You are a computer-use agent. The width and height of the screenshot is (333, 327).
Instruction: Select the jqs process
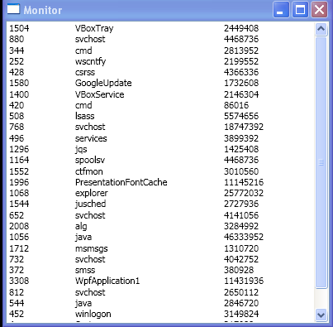pyautogui.click(x=81, y=149)
